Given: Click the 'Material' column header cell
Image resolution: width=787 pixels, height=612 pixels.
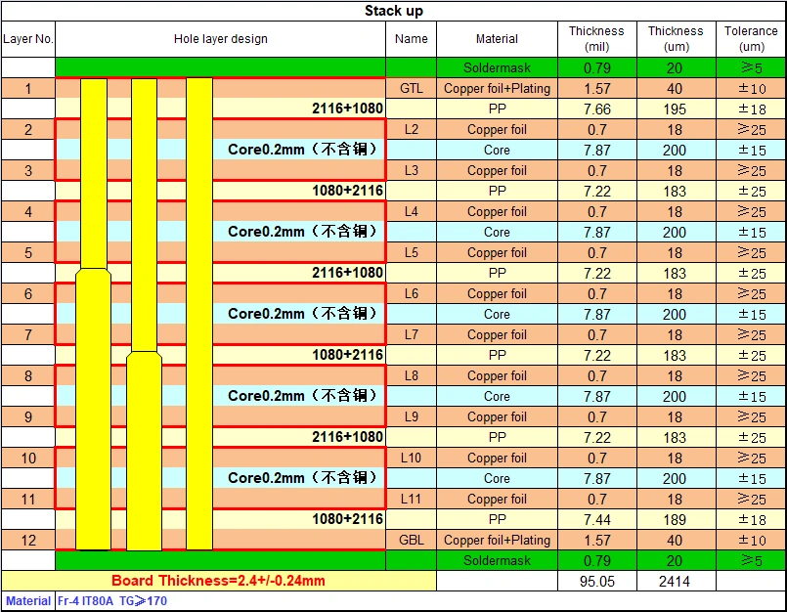Looking at the screenshot, I should [497, 39].
